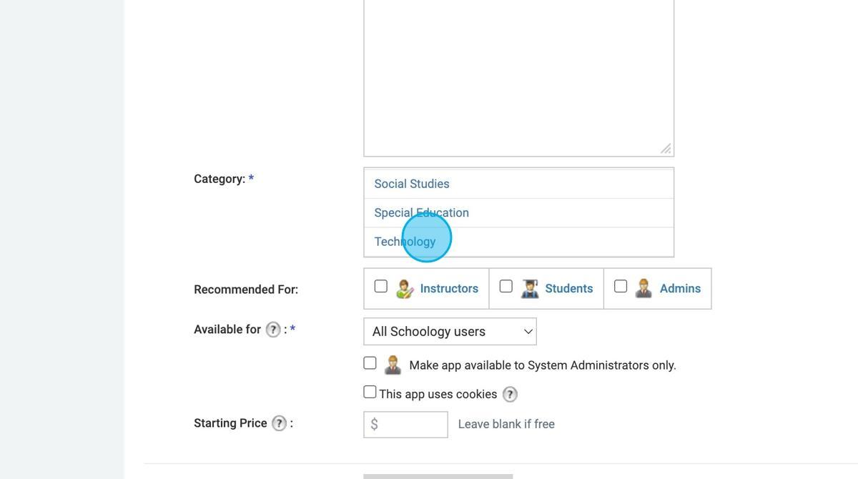858x479 pixels.
Task: Click the Starting Price dollar input field
Action: click(405, 423)
